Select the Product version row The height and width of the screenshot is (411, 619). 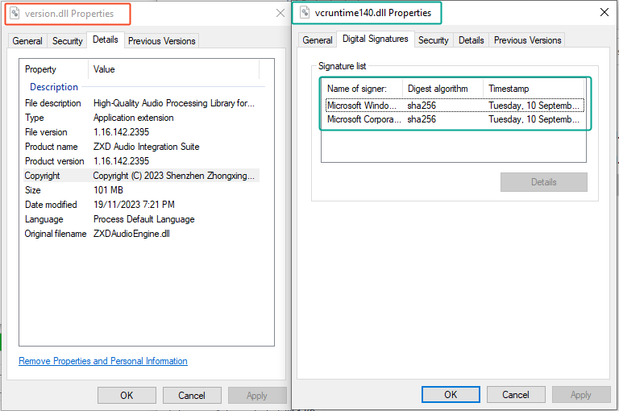point(141,161)
